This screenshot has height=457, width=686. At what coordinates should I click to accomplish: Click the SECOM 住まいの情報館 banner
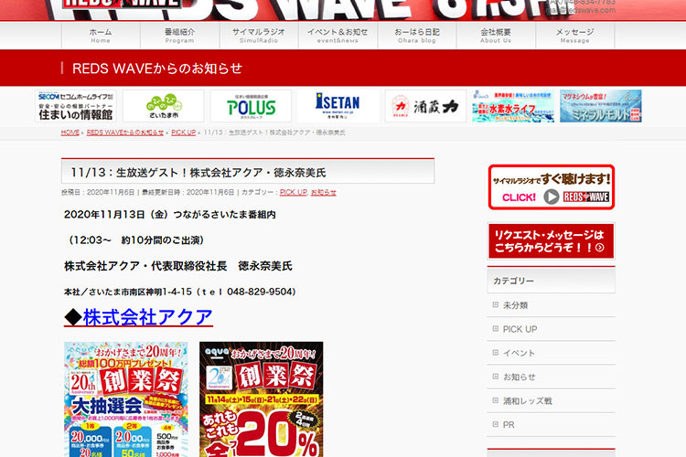pyautogui.click(x=76, y=106)
